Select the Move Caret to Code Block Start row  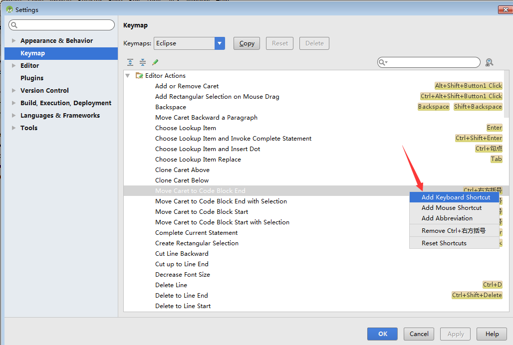point(202,212)
